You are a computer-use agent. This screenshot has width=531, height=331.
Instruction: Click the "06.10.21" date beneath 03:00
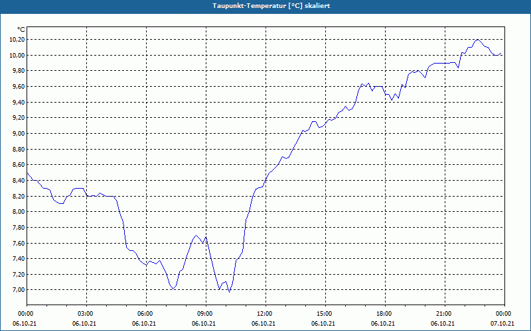(x=84, y=323)
